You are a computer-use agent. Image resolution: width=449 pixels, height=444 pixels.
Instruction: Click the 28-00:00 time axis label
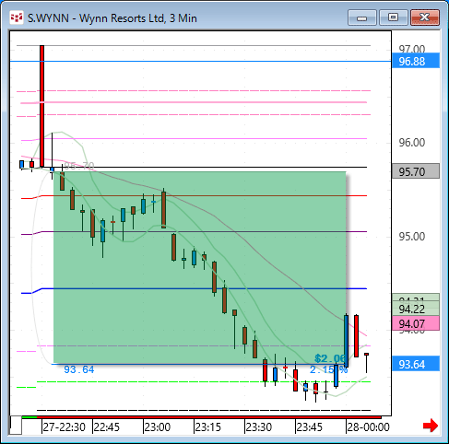368,426
